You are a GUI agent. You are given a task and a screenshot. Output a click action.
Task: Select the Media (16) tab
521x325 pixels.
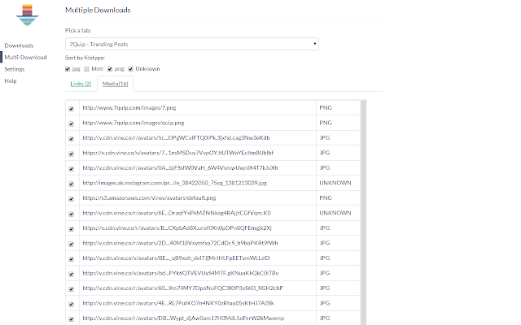(115, 84)
